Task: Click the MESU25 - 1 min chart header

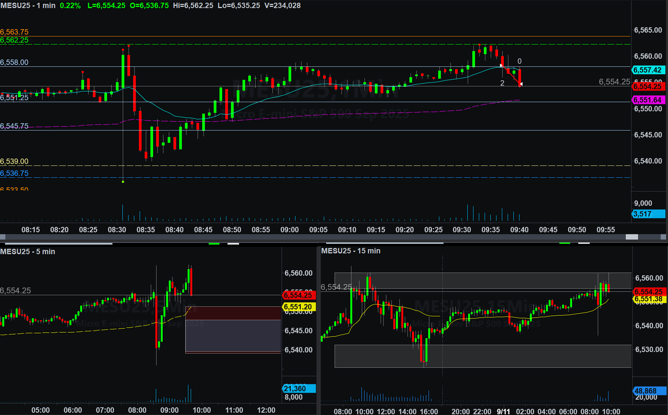Action: pyautogui.click(x=28, y=5)
